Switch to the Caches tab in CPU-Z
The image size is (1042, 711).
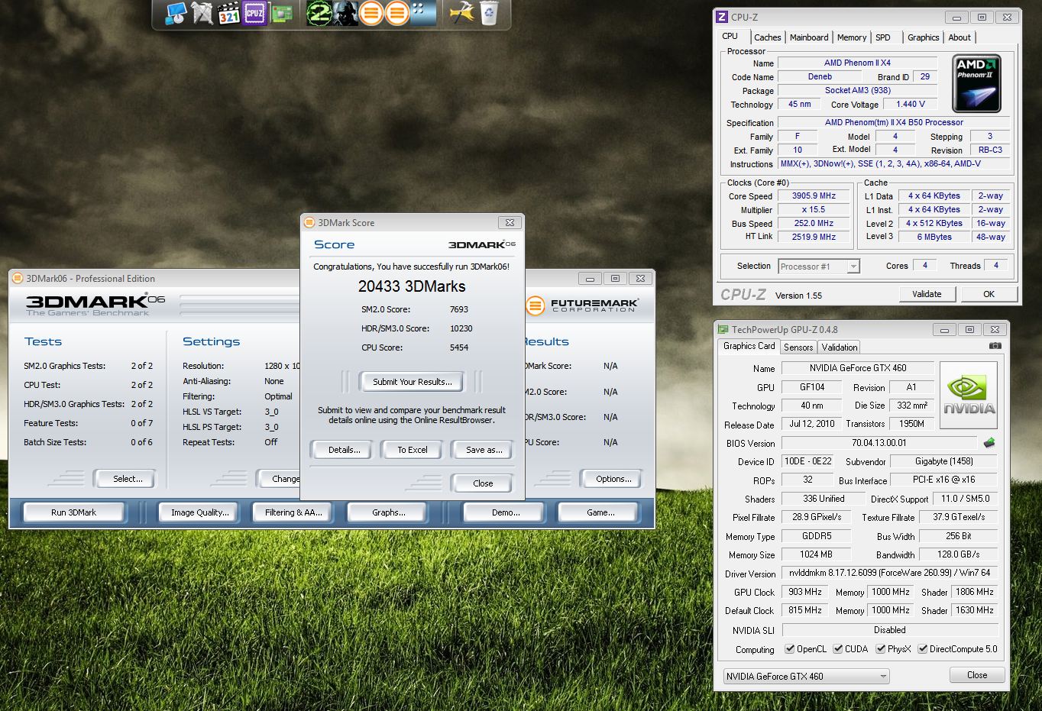click(767, 37)
